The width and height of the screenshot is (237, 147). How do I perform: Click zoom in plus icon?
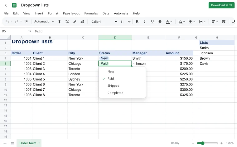point(222,143)
